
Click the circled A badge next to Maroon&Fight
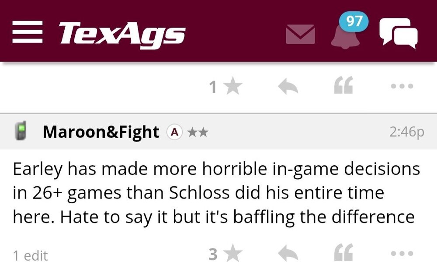tap(174, 132)
